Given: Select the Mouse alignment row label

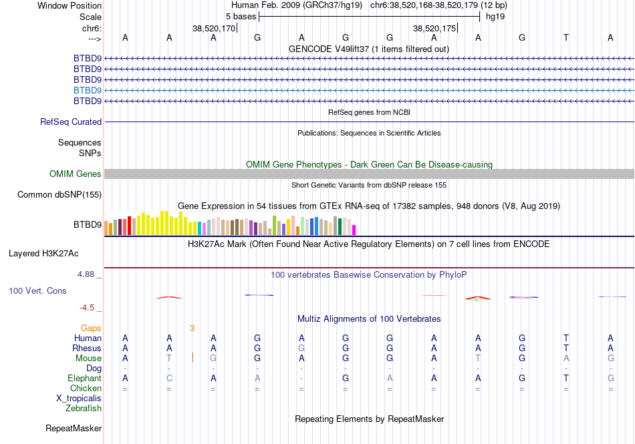Looking at the screenshot, I should [x=88, y=359].
